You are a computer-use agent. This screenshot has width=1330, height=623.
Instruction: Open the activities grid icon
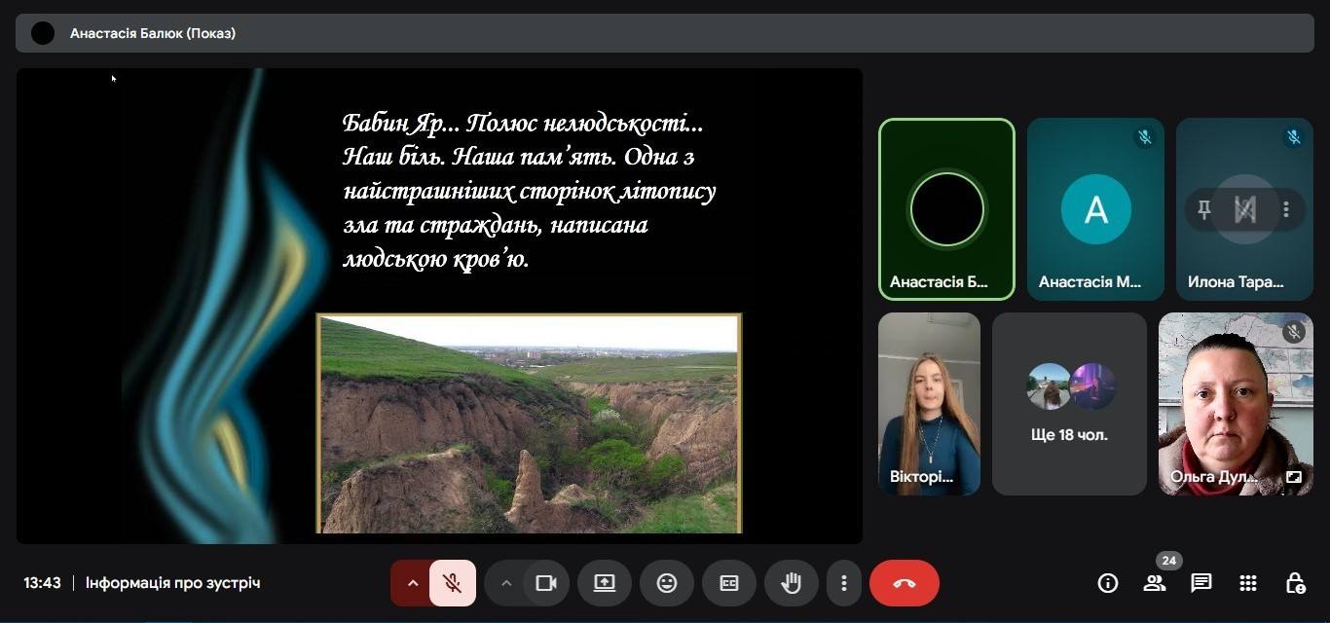(1248, 583)
